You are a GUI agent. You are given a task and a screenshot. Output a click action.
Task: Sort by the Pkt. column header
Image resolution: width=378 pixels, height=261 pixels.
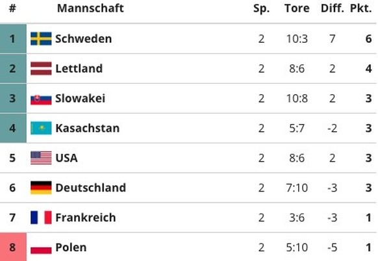click(x=361, y=8)
